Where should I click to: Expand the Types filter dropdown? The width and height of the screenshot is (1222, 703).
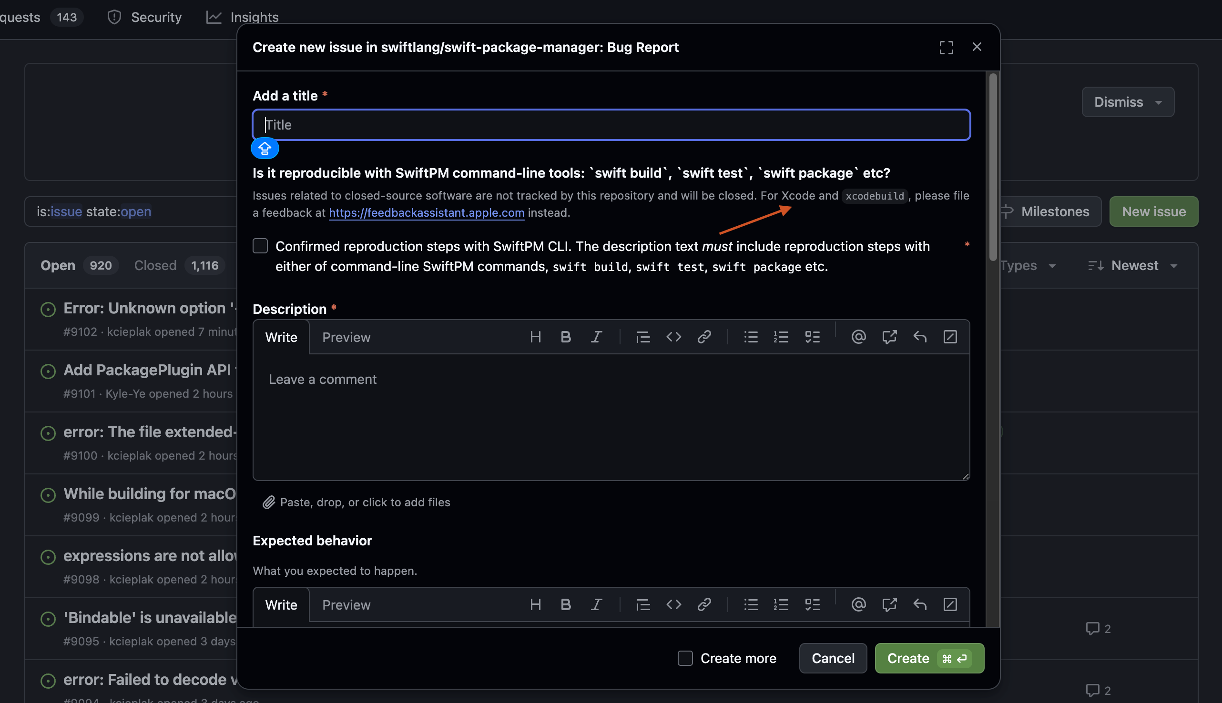[x=1028, y=266]
